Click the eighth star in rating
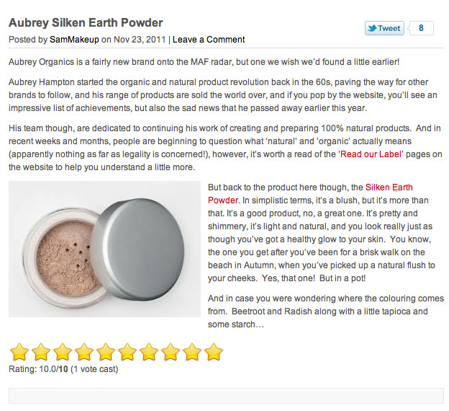This screenshot has height=411, width=449. pyautogui.click(x=171, y=352)
